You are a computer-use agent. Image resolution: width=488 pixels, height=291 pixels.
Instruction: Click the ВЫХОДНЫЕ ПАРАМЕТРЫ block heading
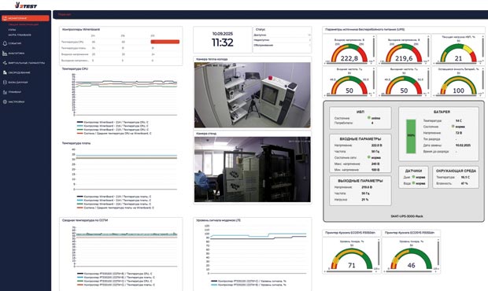point(360,181)
